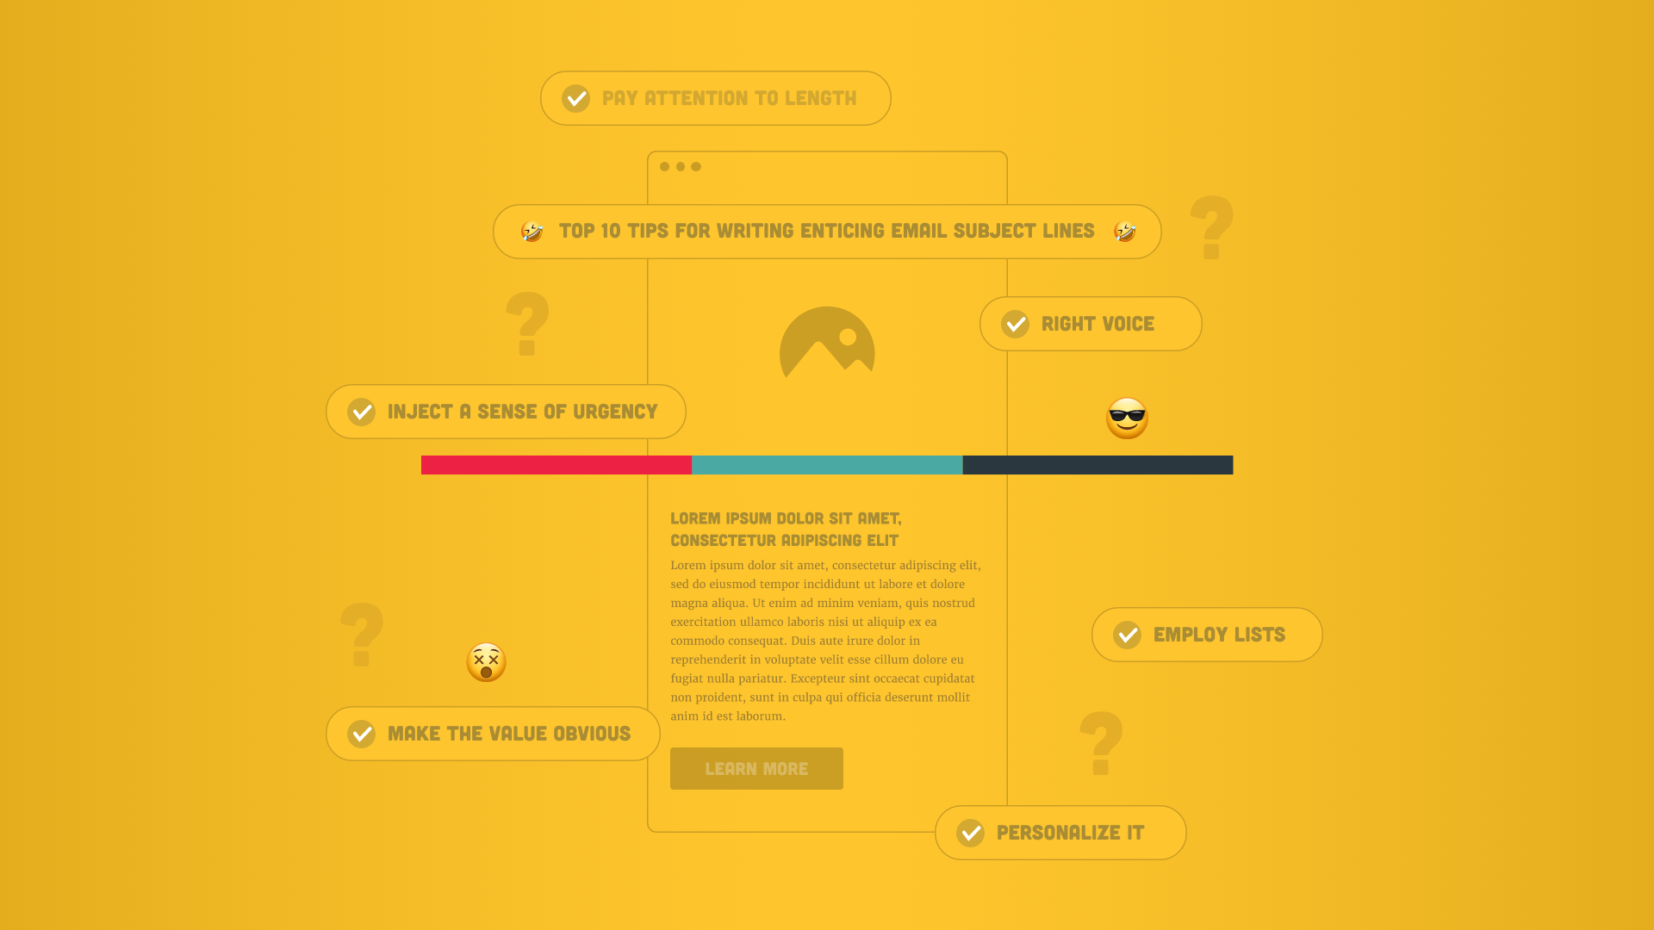Click the sunglasses emoji icon

tap(1126, 418)
